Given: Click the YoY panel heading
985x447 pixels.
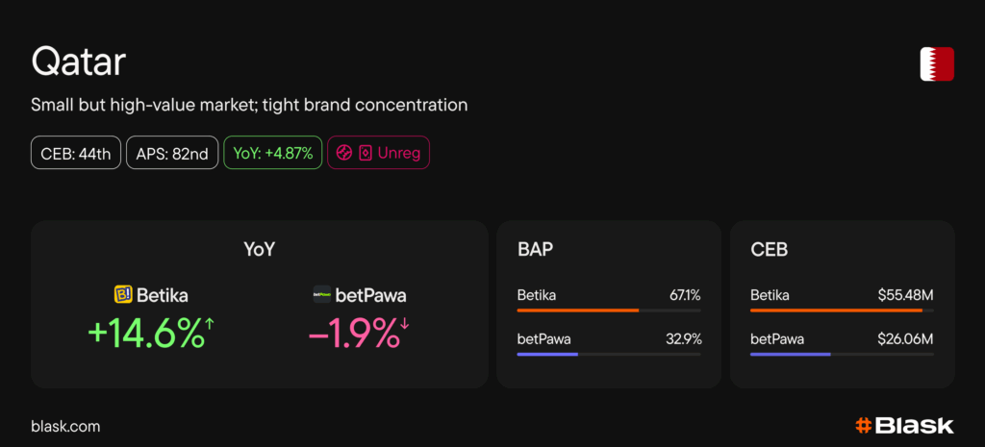Looking at the screenshot, I should [x=259, y=250].
